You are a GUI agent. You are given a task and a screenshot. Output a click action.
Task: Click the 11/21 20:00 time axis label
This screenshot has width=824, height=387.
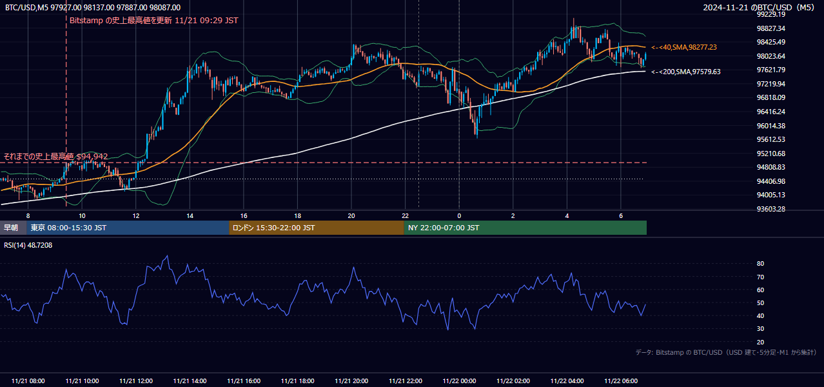(x=351, y=381)
